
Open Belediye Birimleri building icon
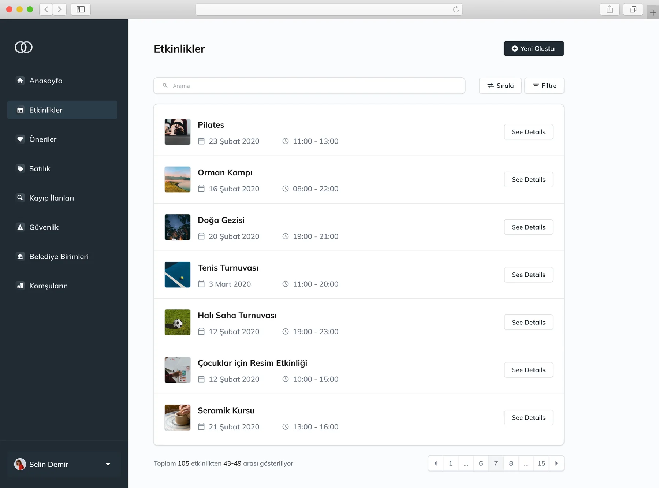pos(20,256)
